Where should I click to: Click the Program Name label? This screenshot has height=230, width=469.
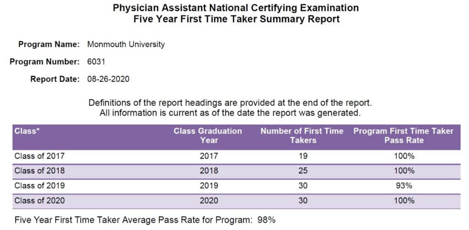tap(49, 45)
